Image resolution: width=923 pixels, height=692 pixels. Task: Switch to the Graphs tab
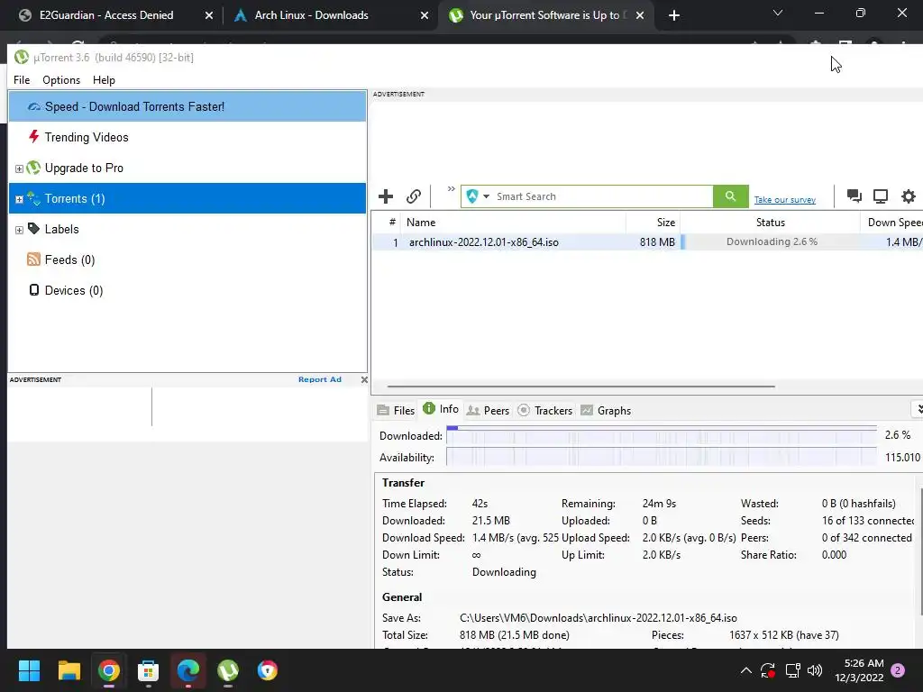pos(606,410)
